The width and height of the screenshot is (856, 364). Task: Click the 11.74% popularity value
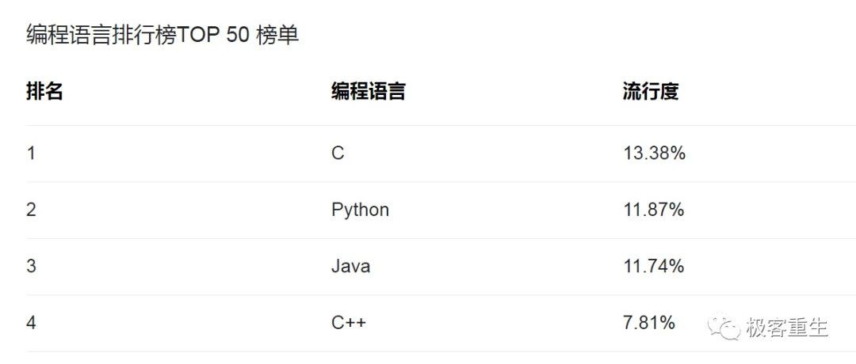coord(654,267)
